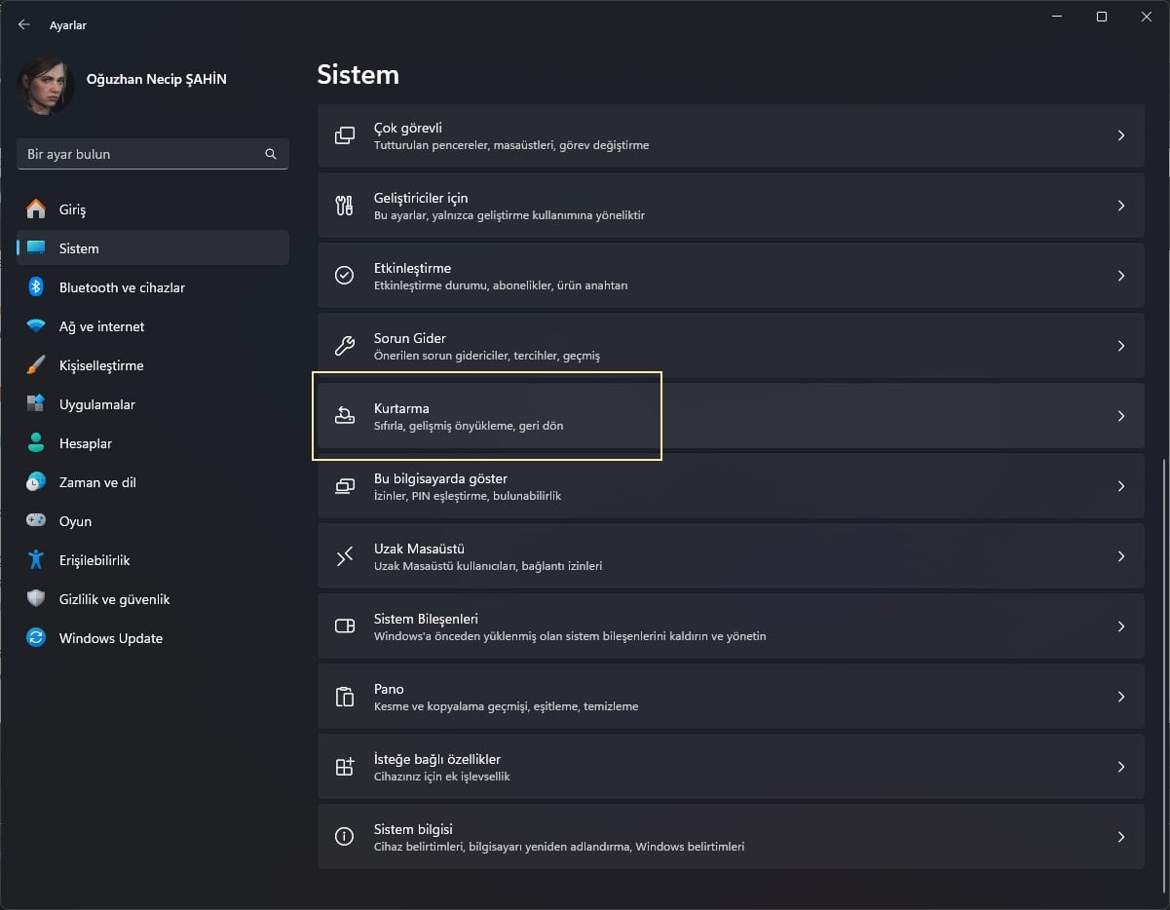This screenshot has width=1170, height=910.
Task: Click the Oğuzhan Necip ŞAHİN account name
Action: 156,80
